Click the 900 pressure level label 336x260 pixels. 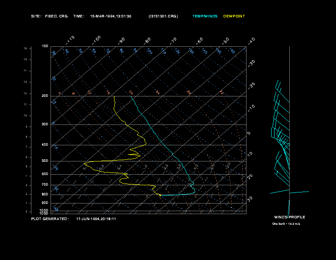(45, 203)
